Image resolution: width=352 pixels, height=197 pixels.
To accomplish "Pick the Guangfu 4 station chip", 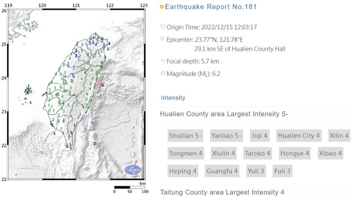I will 222,171.
